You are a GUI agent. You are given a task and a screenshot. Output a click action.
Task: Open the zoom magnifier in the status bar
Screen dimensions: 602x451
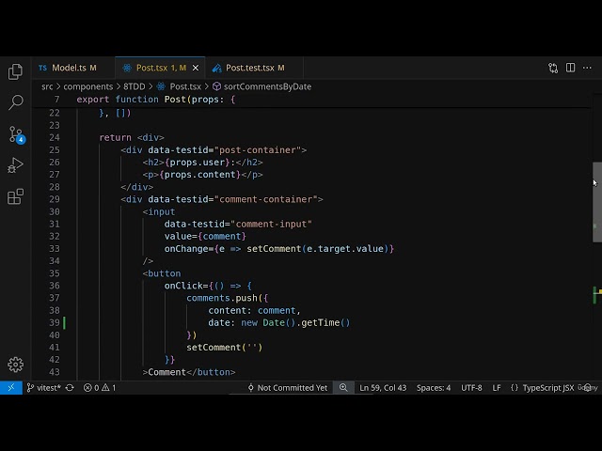[343, 388]
